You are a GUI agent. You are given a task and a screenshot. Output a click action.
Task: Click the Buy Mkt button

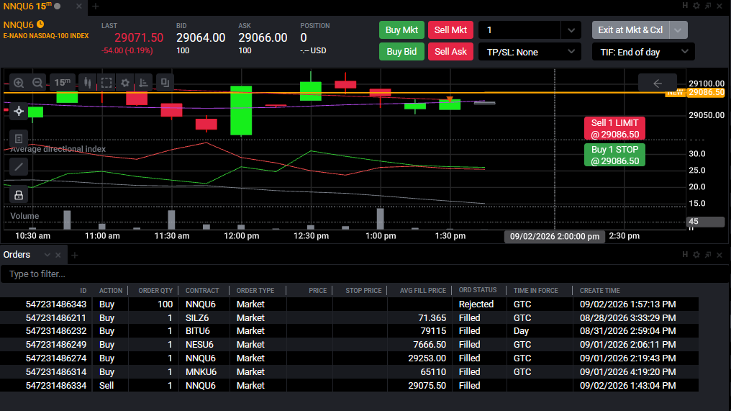401,30
